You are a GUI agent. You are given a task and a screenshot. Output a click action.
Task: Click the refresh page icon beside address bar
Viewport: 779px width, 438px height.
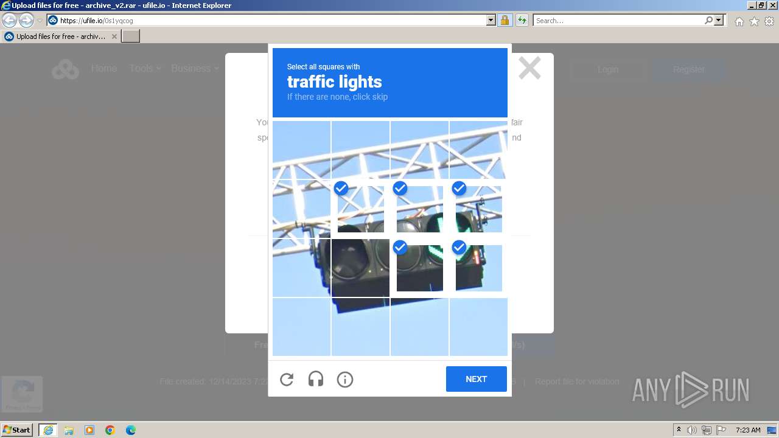pos(522,21)
